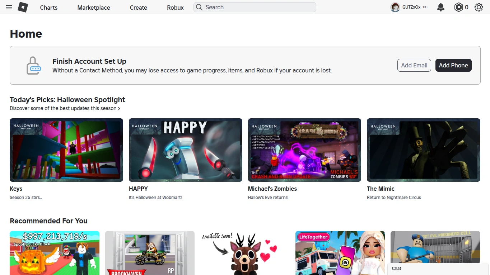
Task: Open the HAPPY game thumbnail
Action: click(186, 150)
